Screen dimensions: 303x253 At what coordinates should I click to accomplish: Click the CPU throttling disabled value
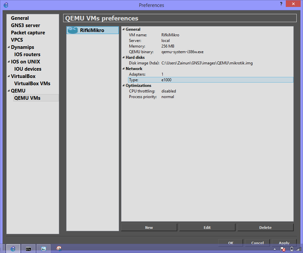[x=169, y=91]
